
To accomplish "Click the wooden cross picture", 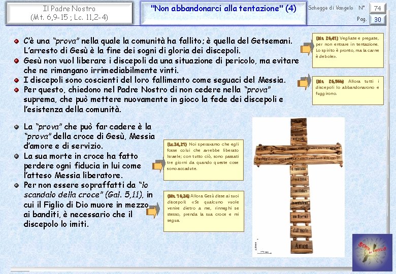I will pyautogui.click(x=298, y=187).
